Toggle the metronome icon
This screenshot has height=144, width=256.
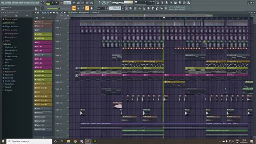click(x=74, y=3)
